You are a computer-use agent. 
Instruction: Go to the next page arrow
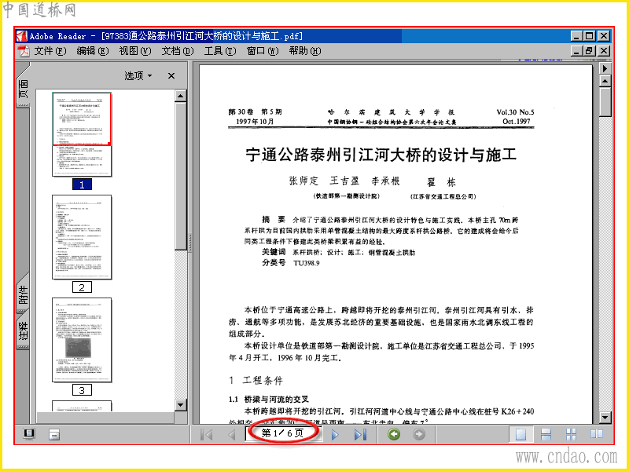tap(335, 435)
